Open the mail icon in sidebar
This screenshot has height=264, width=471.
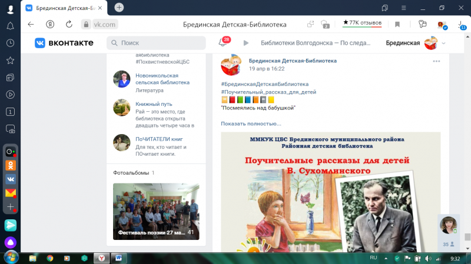pyautogui.click(x=11, y=193)
